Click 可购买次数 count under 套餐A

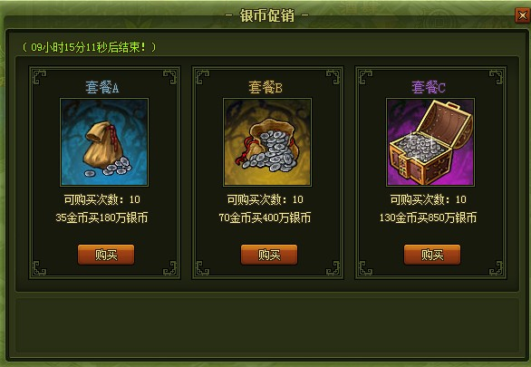101,199
